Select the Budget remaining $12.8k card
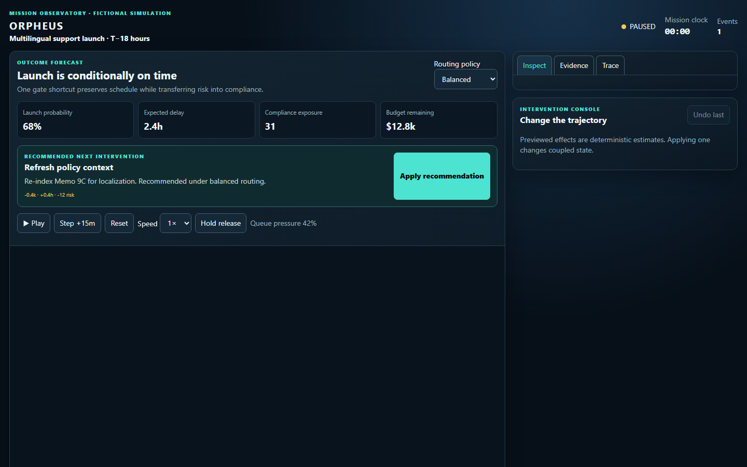Image resolution: width=747 pixels, height=467 pixels. pyautogui.click(x=439, y=120)
